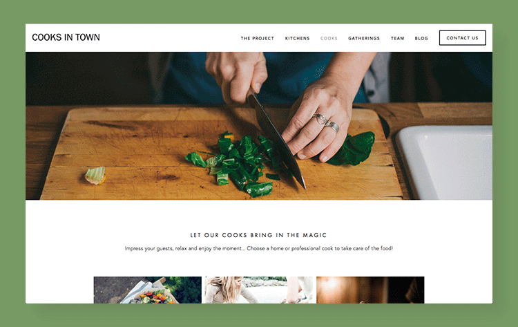Viewport: 518px width, 327px height.
Task: Go to the KITCHENS page
Action: [x=297, y=38]
